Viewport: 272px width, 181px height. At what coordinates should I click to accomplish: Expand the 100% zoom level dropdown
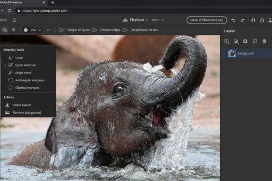157,20
